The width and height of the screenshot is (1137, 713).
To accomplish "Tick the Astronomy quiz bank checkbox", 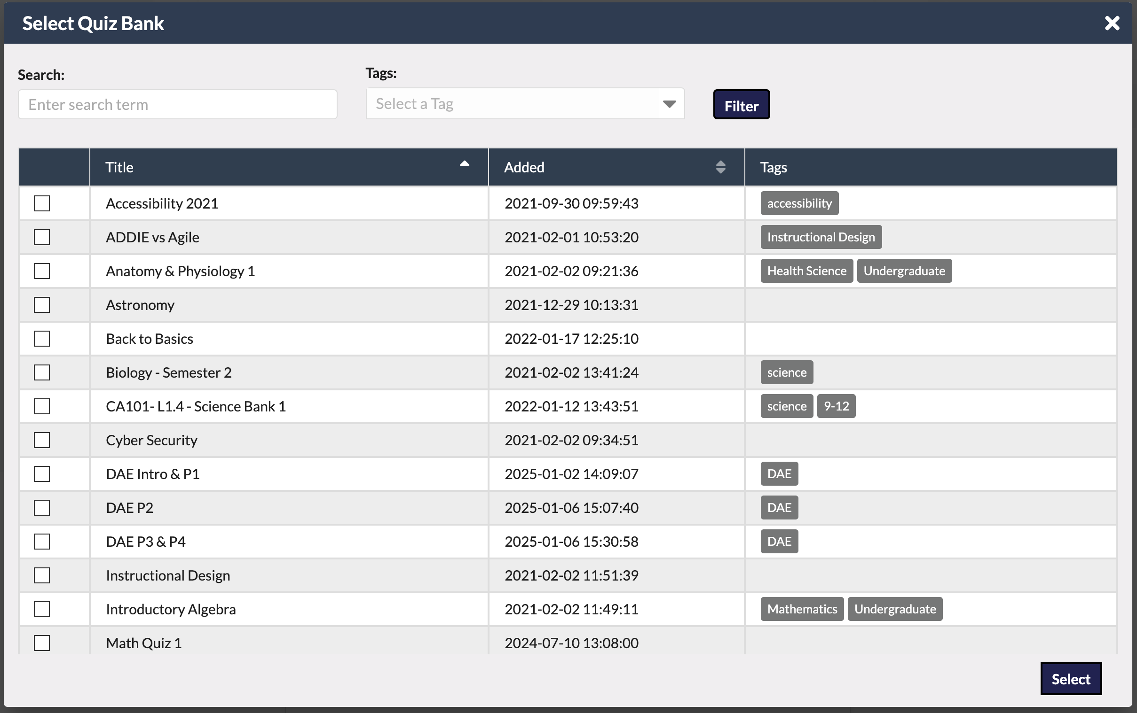I will coord(42,305).
